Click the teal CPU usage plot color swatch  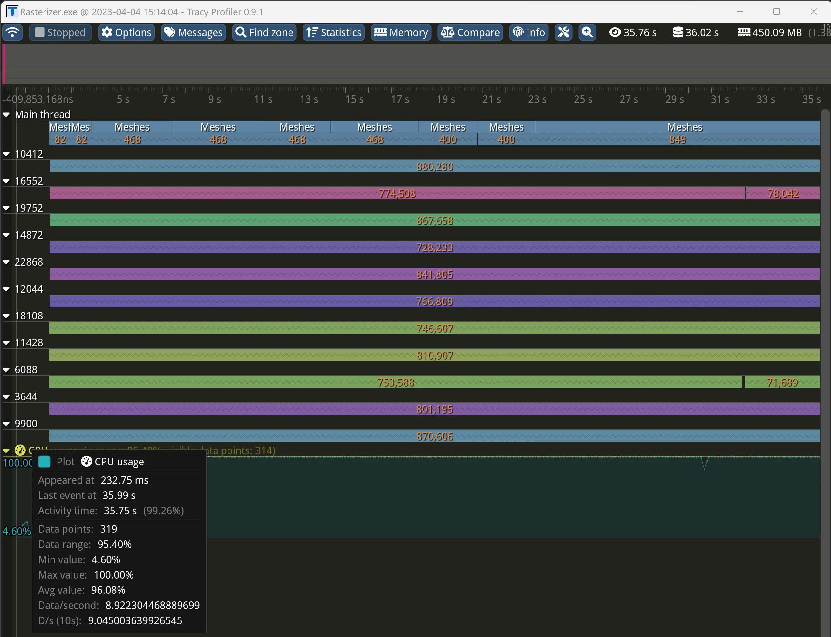(44, 462)
